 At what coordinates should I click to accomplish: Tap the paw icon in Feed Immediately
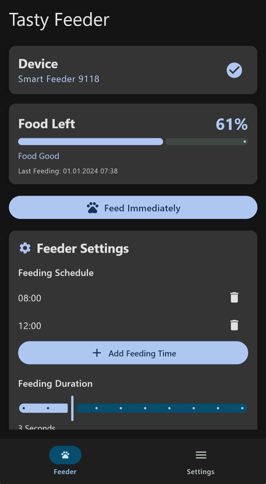(93, 208)
